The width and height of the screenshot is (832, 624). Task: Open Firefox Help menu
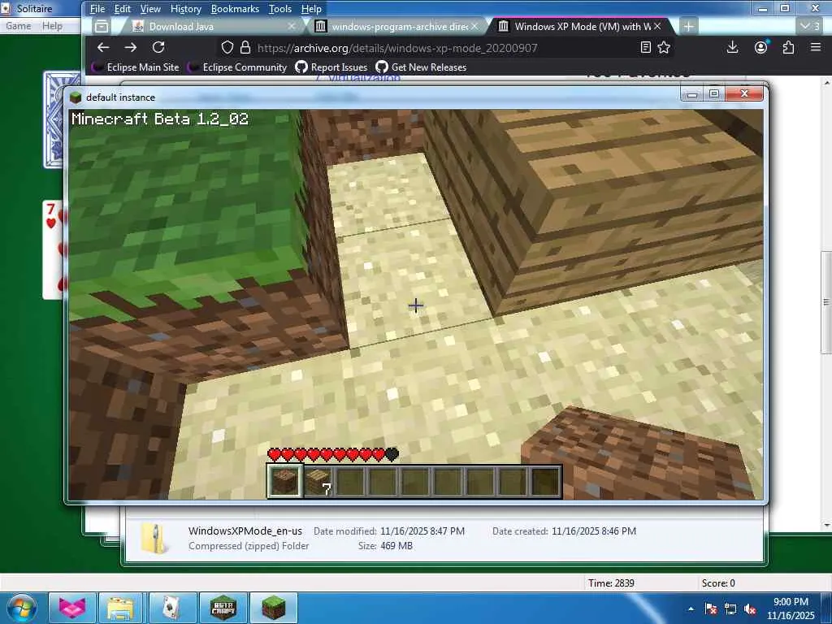311,8
